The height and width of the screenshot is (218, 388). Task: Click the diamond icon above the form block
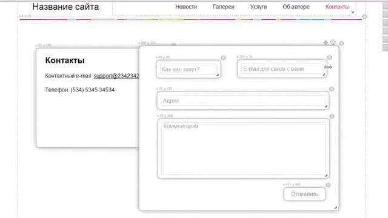click(333, 42)
